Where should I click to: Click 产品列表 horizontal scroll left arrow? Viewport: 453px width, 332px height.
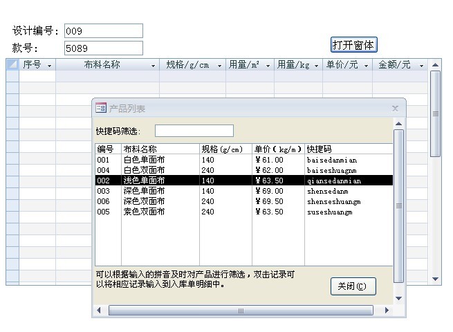pos(99,311)
